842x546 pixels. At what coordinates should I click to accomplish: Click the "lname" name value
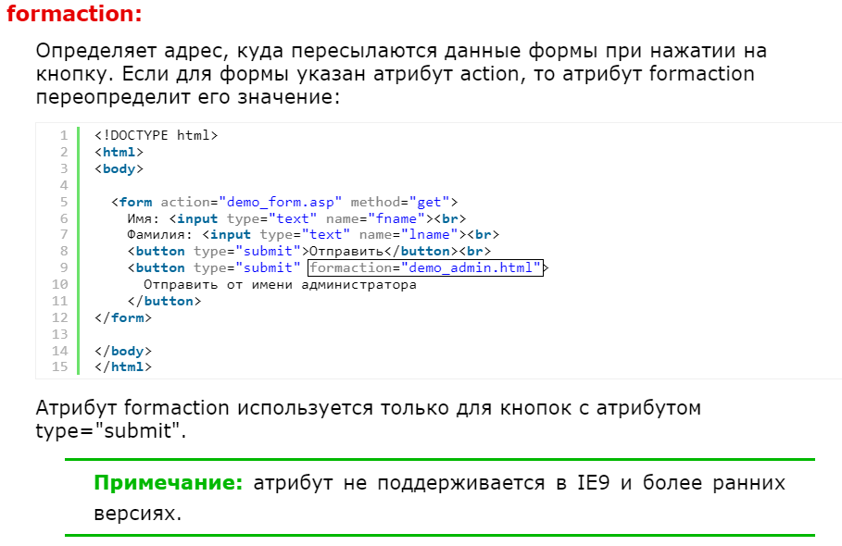click(430, 234)
